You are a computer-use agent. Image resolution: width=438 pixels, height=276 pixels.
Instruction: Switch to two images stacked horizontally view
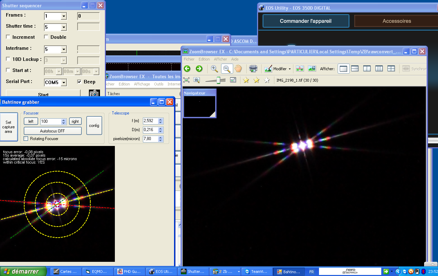[x=355, y=68]
